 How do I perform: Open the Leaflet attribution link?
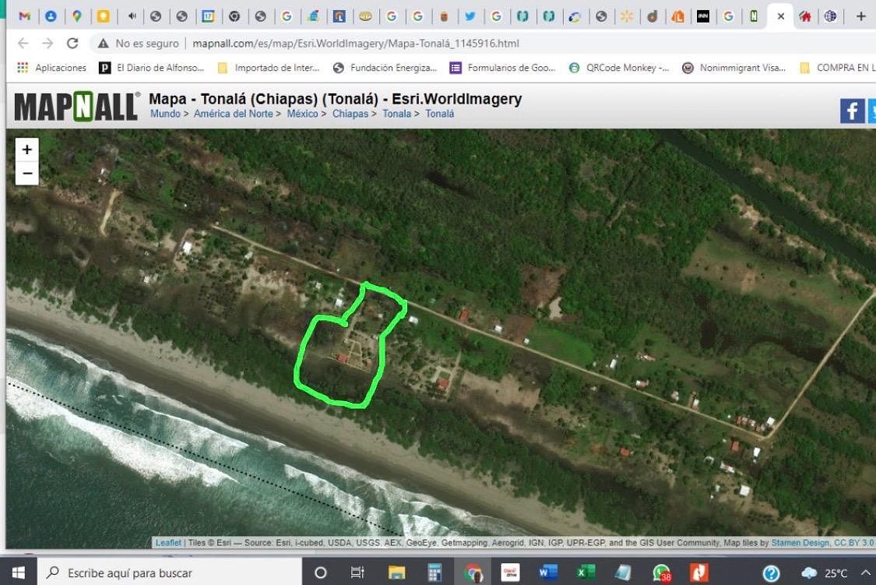click(x=168, y=543)
